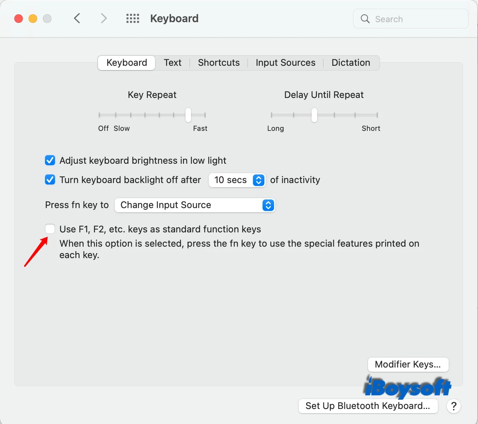Uncheck Turn keyboard backlight off after inactivity
This screenshot has height=424, width=478.
[x=50, y=179]
